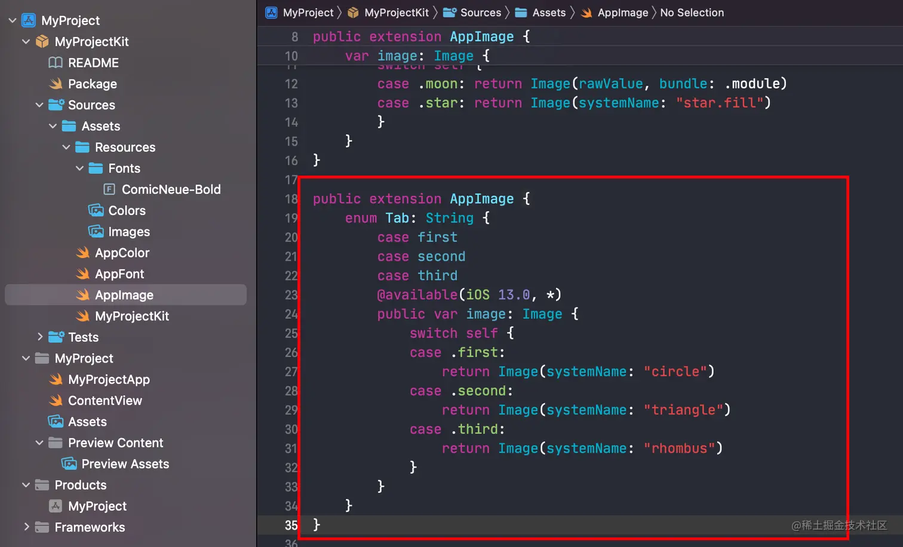The image size is (903, 547).
Task: Click the Preview Content folder icon
Action: point(56,442)
